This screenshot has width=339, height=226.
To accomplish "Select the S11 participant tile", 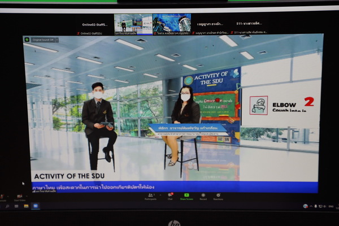I will click(x=249, y=24).
